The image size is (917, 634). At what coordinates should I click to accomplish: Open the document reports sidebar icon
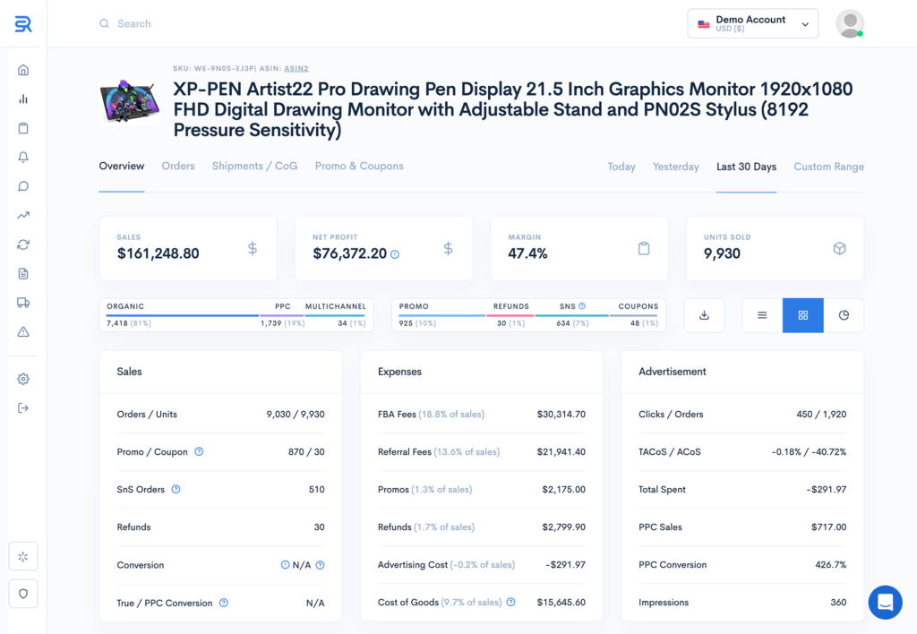point(23,273)
